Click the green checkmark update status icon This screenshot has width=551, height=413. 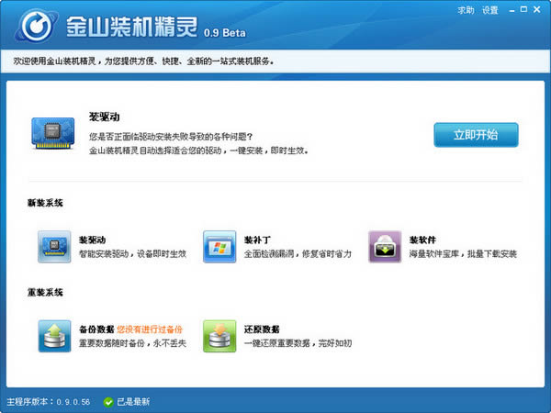108,402
